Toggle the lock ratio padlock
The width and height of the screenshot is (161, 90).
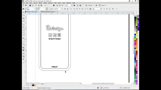52,9
